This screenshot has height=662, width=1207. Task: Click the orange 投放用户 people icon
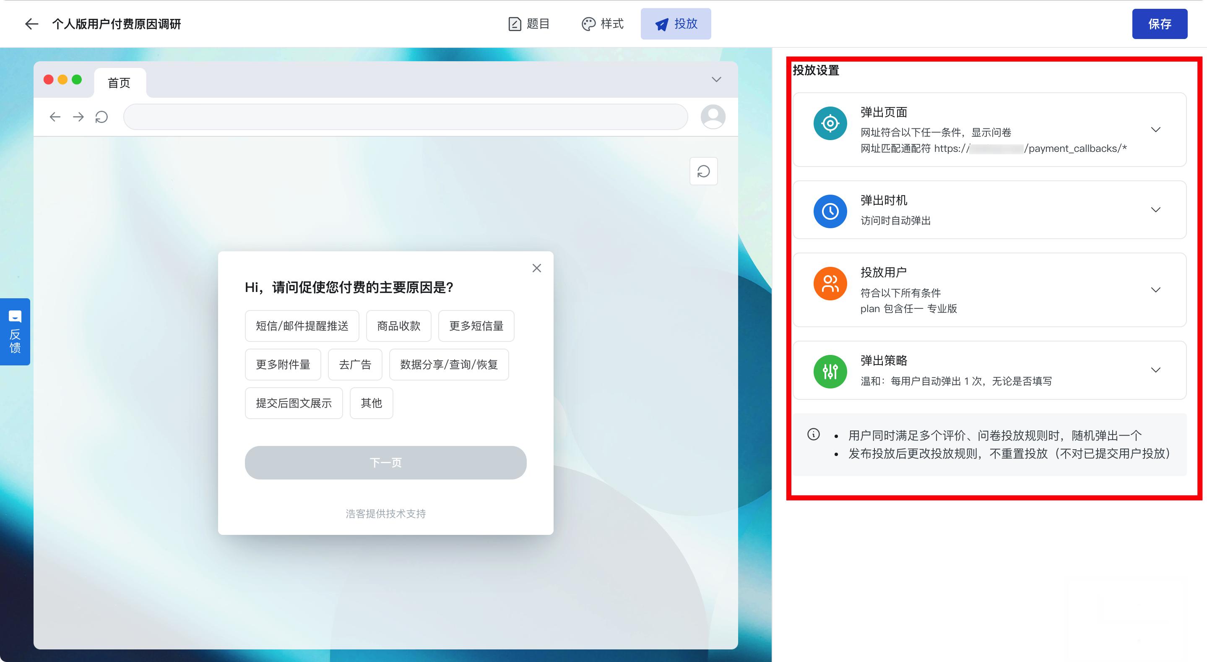(830, 284)
